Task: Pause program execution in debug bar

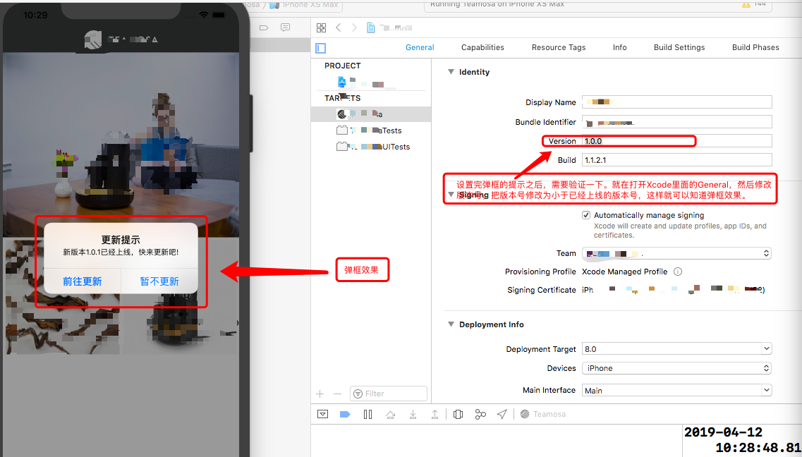Action: coord(367,414)
